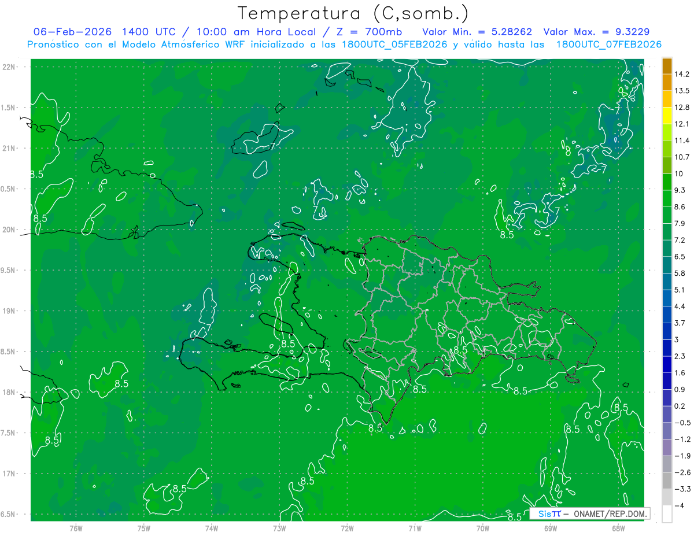Select the 'Z = 700mb' level text

368,31
